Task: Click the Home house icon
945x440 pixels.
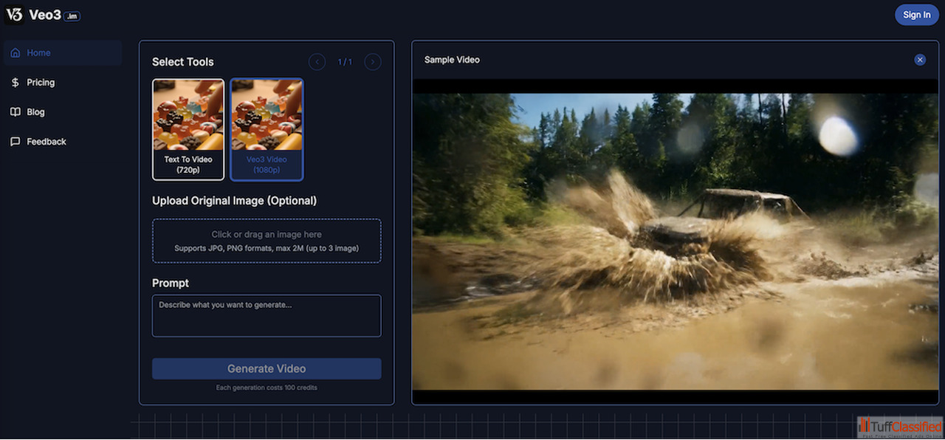Action: point(16,53)
